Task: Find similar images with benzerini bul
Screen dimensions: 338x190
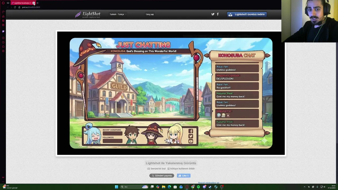Action: pyautogui.click(x=157, y=169)
